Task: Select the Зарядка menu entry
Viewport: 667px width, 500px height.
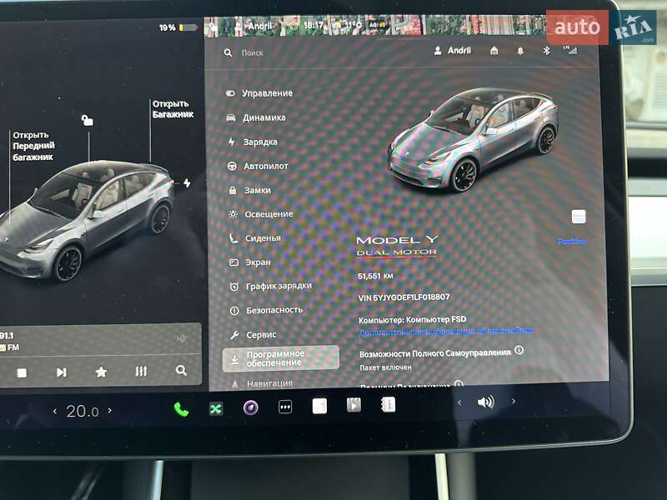Action: point(253,142)
